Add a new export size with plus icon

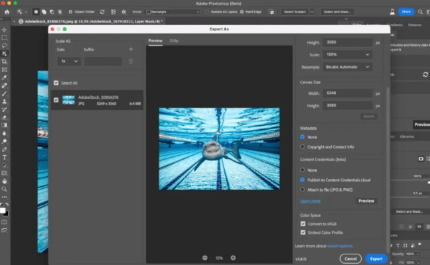point(131,49)
